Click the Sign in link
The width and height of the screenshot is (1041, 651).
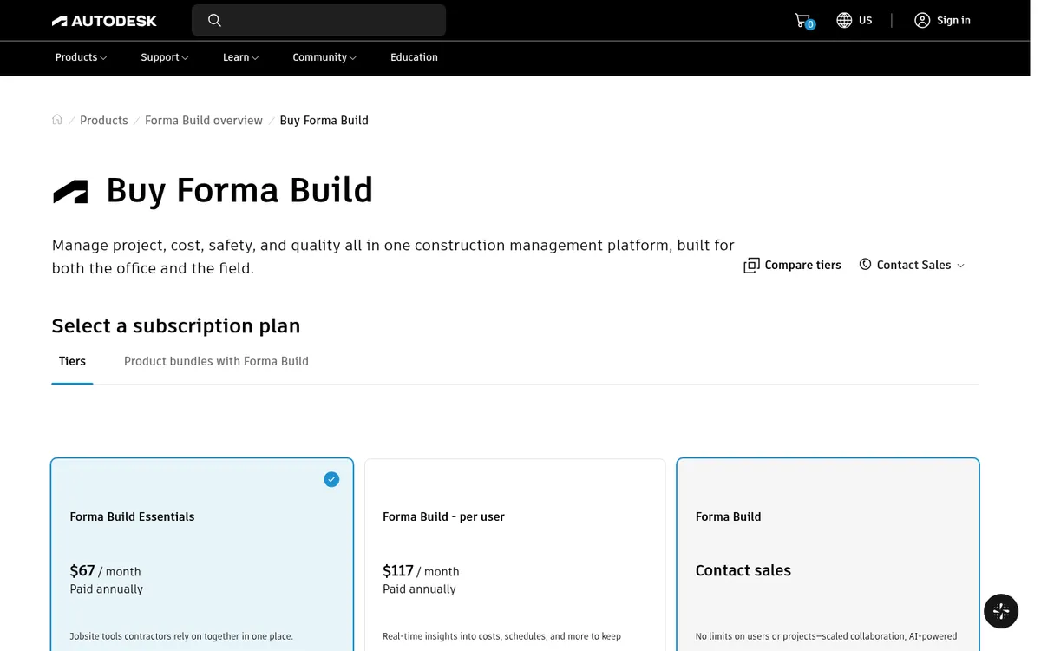953,20
